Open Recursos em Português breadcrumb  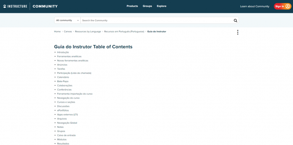124,31
